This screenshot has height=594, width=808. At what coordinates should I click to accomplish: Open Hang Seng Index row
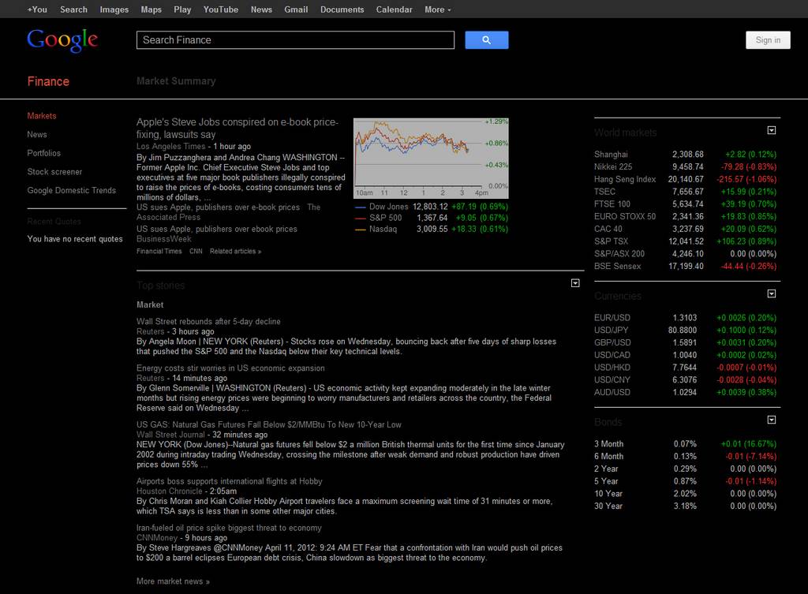[625, 179]
